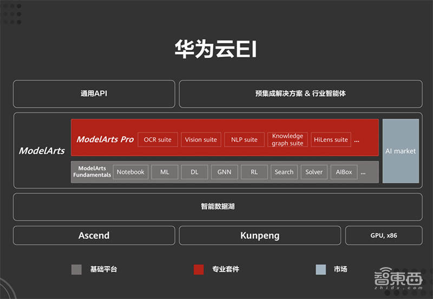This screenshot has width=433, height=299.
Task: Select the ML box
Action: 165,172
